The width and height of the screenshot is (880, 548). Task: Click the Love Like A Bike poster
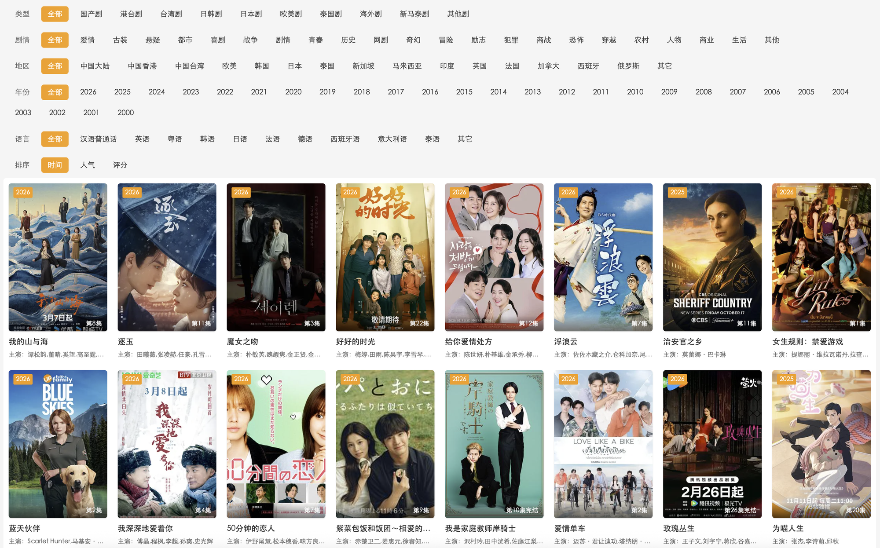603,443
